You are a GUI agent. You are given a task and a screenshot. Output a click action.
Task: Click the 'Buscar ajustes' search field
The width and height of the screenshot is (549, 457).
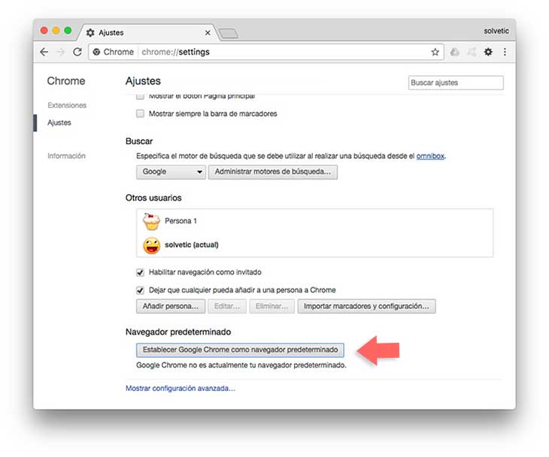point(456,83)
